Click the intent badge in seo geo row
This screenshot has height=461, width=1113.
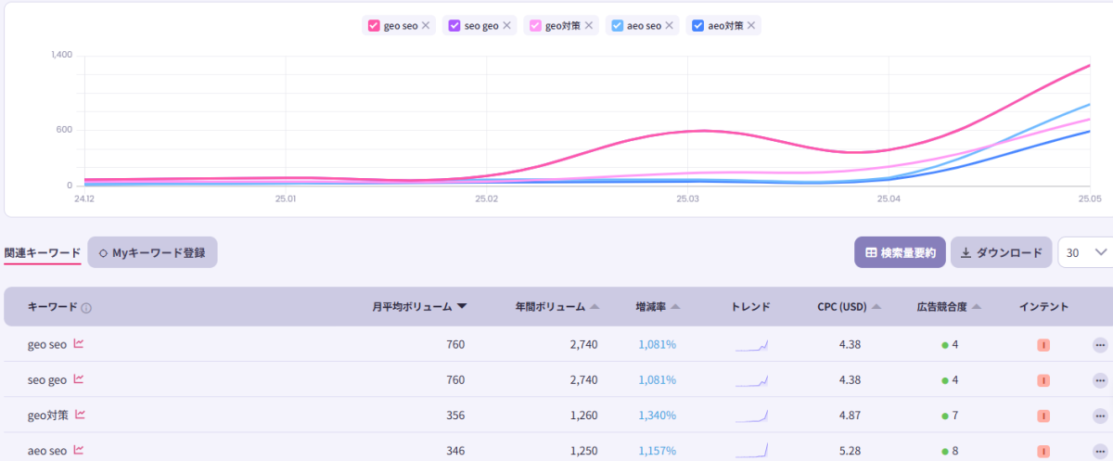coord(1043,380)
